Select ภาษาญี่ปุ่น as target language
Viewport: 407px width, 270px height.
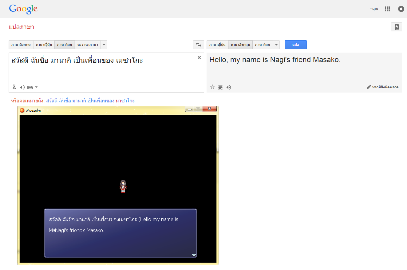[x=217, y=45]
